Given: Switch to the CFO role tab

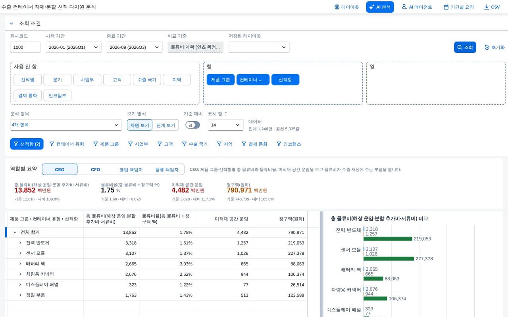Looking at the screenshot, I should click(95, 169).
